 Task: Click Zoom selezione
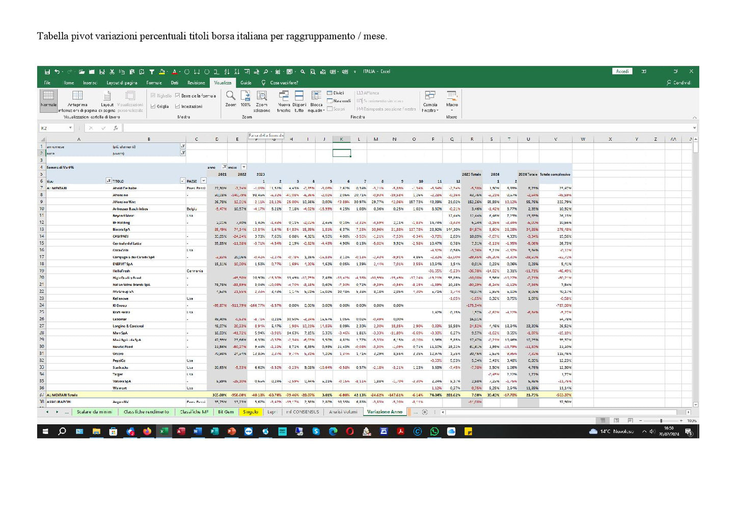262,101
